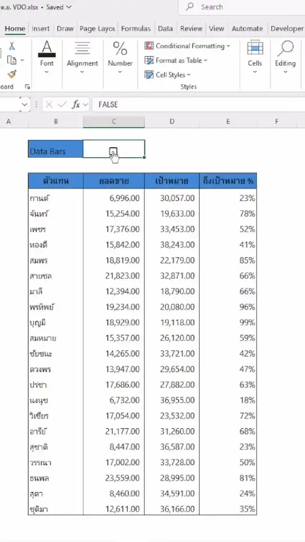Open the Cell Styles dropdown
This screenshot has width=305, height=542.
coord(168,75)
